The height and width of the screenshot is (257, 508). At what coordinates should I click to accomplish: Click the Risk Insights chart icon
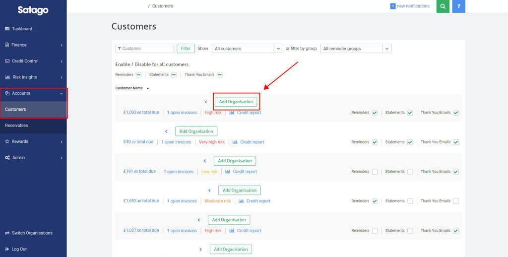[7, 77]
